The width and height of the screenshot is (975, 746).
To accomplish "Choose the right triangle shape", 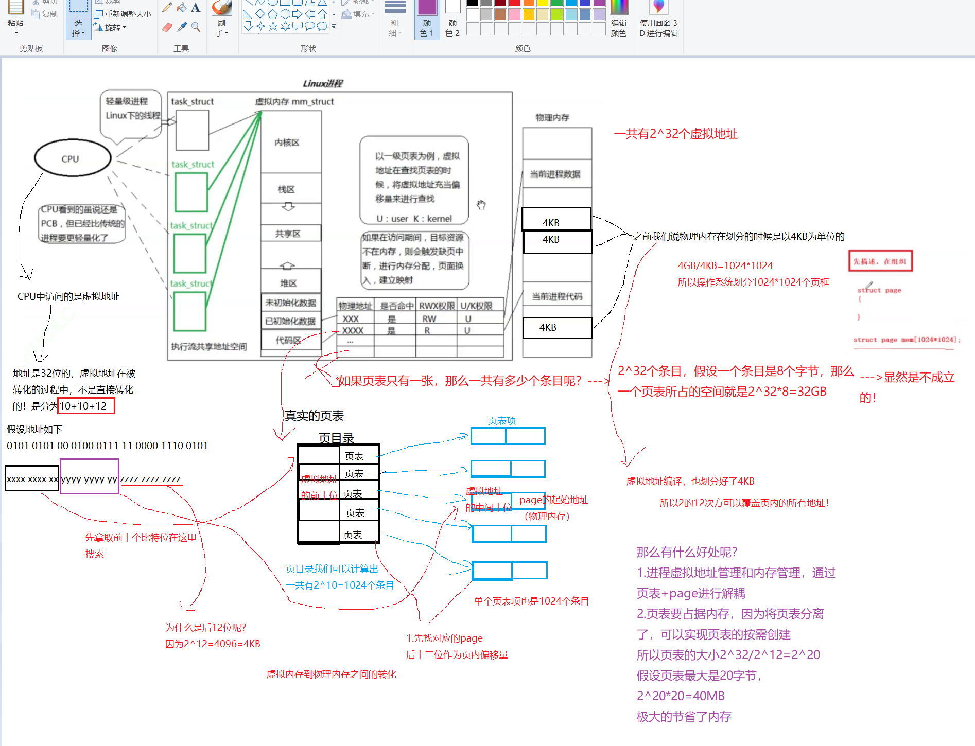I will pyautogui.click(x=248, y=14).
